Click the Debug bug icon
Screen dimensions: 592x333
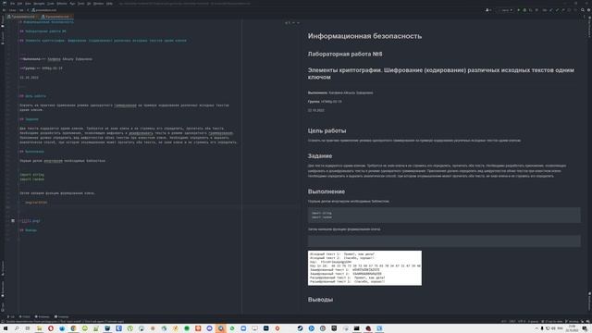click(524, 10)
